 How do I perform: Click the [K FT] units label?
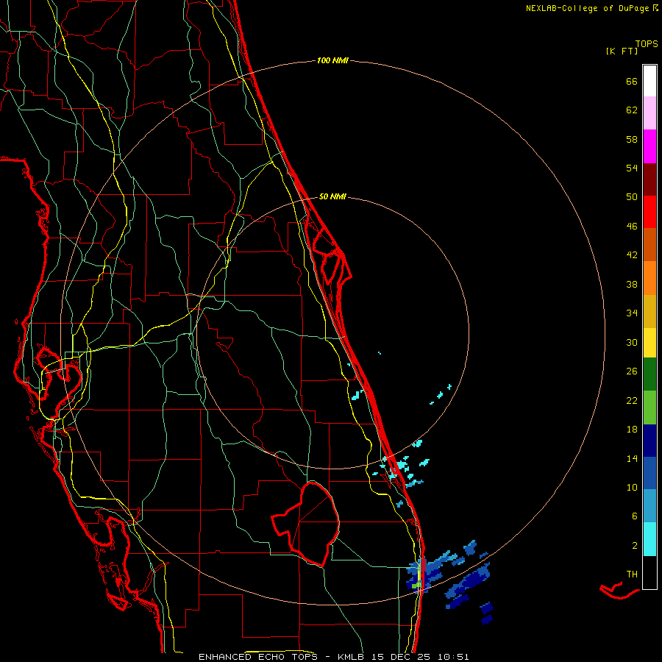point(622,51)
